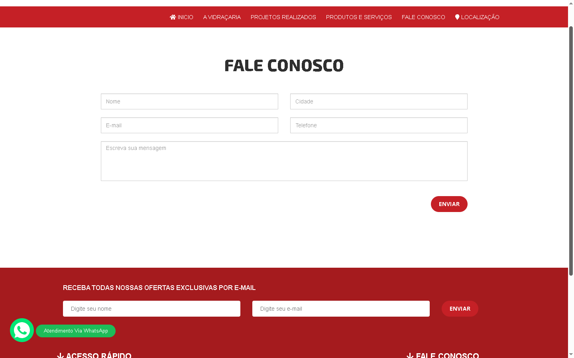The height and width of the screenshot is (358, 574).
Task: Click the home icon beside INICIO
Action: point(173,17)
